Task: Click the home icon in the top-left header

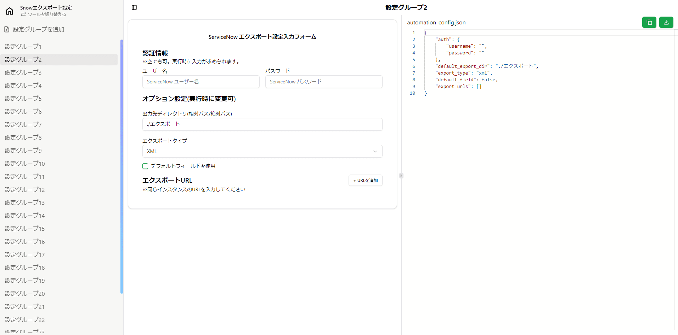Action: [9, 11]
